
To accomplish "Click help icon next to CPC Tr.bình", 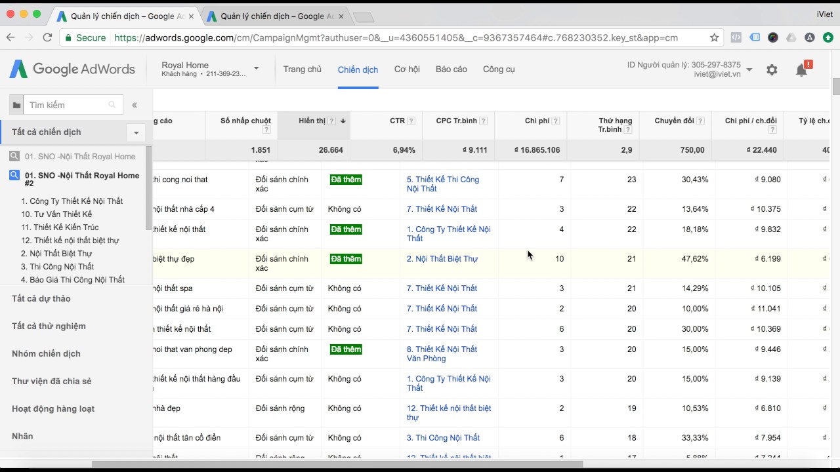I will tap(484, 121).
